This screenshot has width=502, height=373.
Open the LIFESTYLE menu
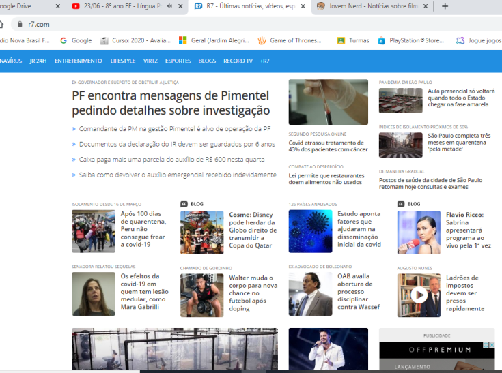(x=123, y=61)
